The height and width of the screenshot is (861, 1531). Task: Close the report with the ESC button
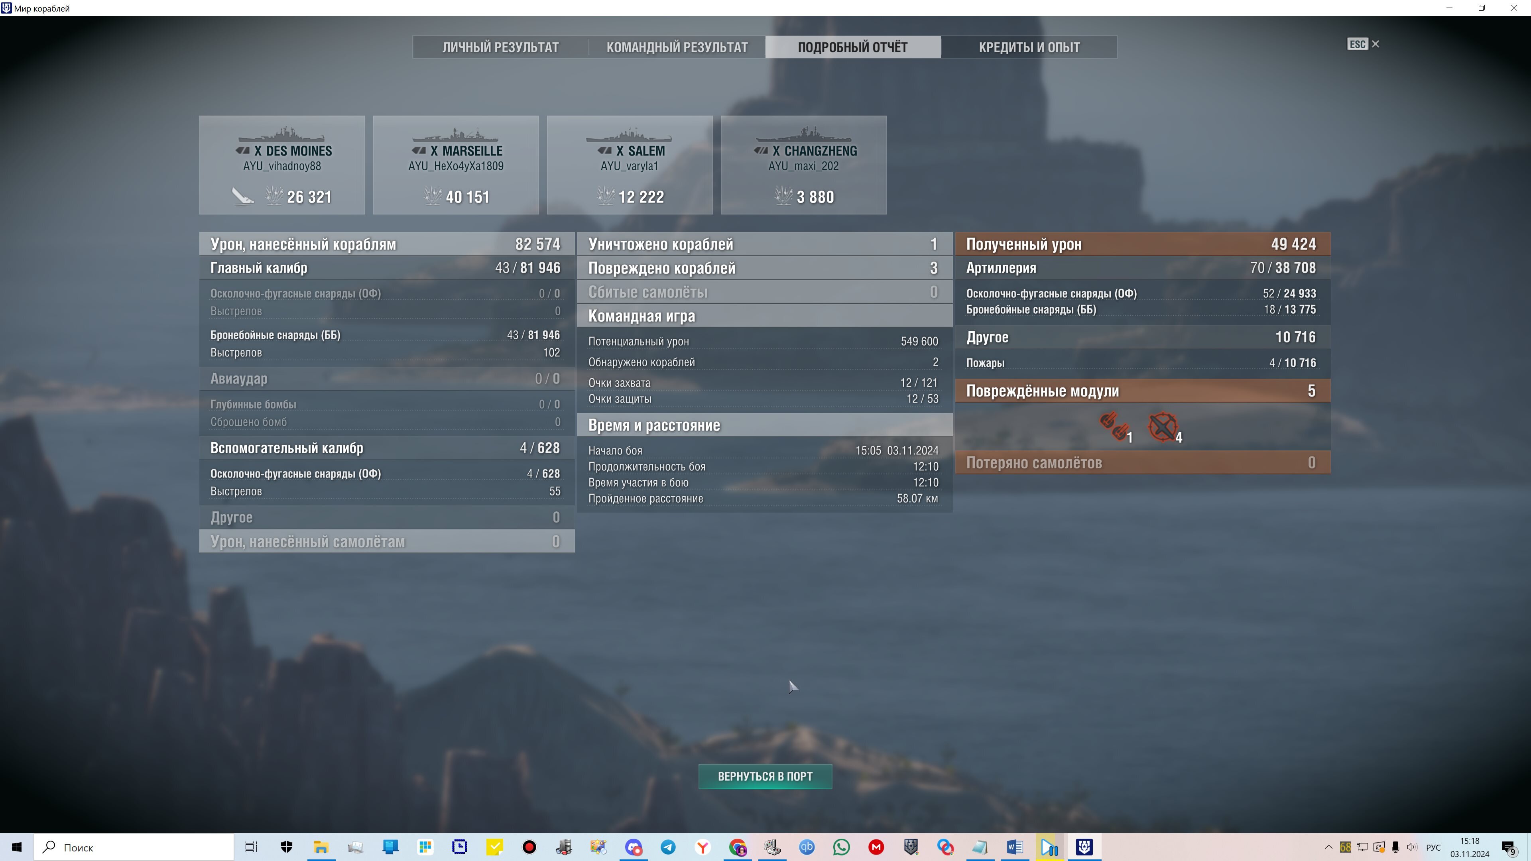click(x=1363, y=44)
